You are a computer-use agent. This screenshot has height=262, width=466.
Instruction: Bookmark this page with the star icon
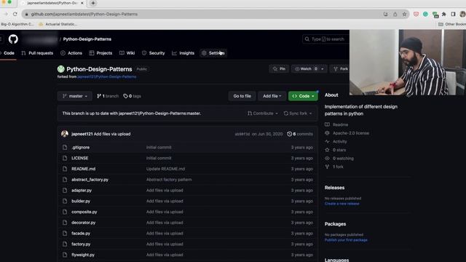click(404, 14)
